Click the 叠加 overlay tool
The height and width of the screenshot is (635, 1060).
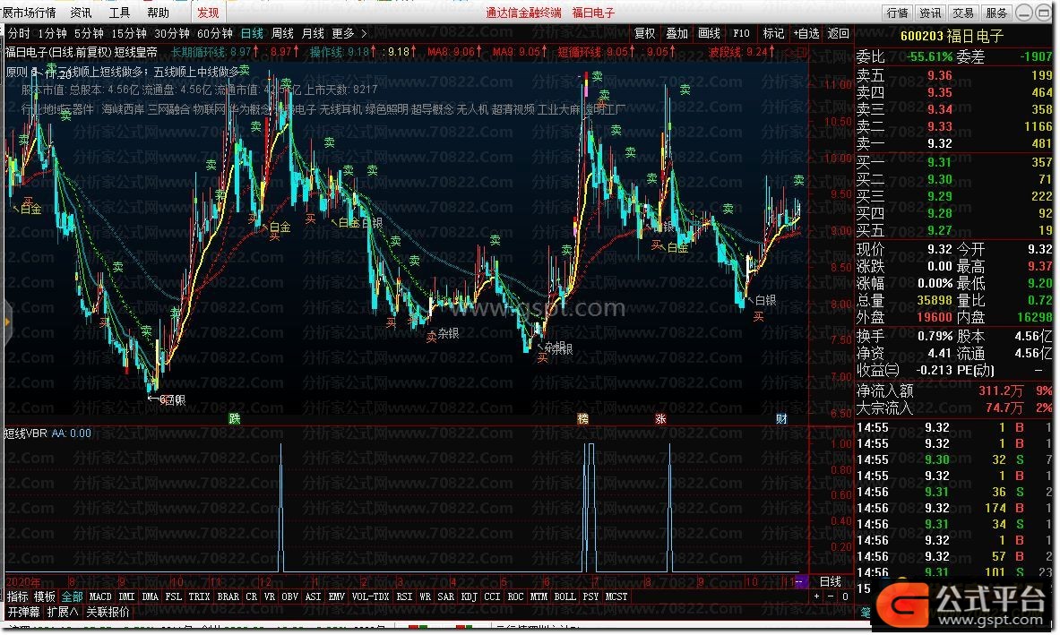click(677, 33)
